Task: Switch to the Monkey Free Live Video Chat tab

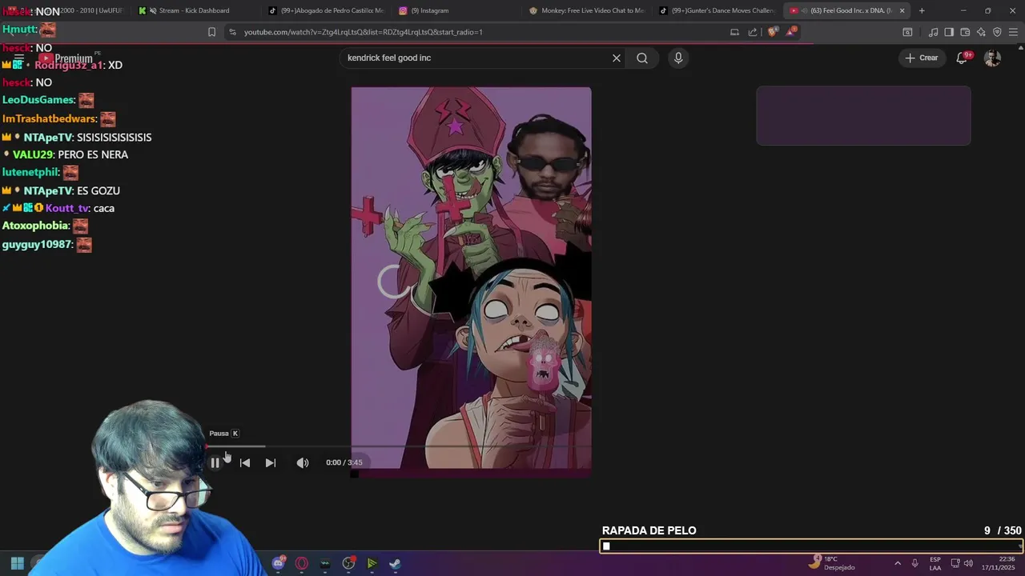Action: pyautogui.click(x=587, y=10)
